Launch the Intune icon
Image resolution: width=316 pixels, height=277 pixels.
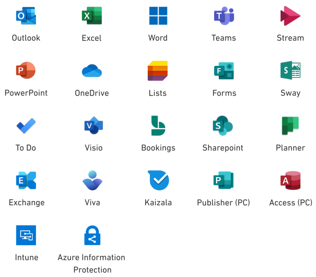pyautogui.click(x=26, y=235)
